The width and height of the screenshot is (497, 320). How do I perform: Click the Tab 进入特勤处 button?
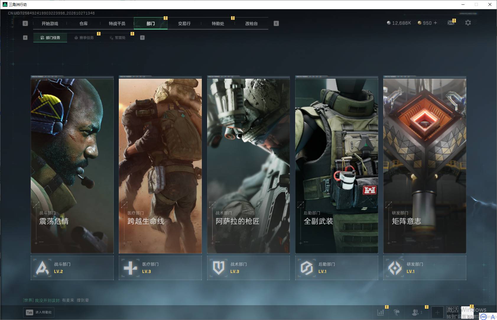39,312
